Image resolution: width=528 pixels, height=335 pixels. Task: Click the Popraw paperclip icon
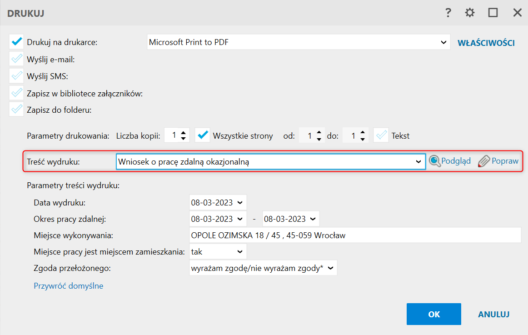[484, 161]
